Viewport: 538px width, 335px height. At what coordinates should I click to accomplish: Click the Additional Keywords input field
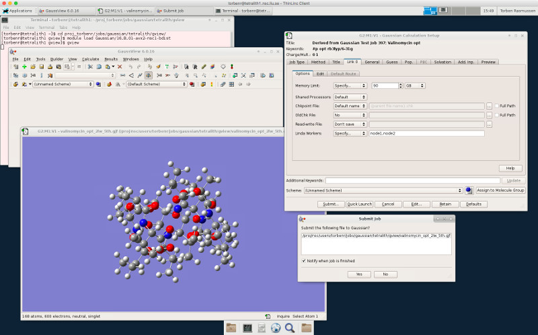412,180
